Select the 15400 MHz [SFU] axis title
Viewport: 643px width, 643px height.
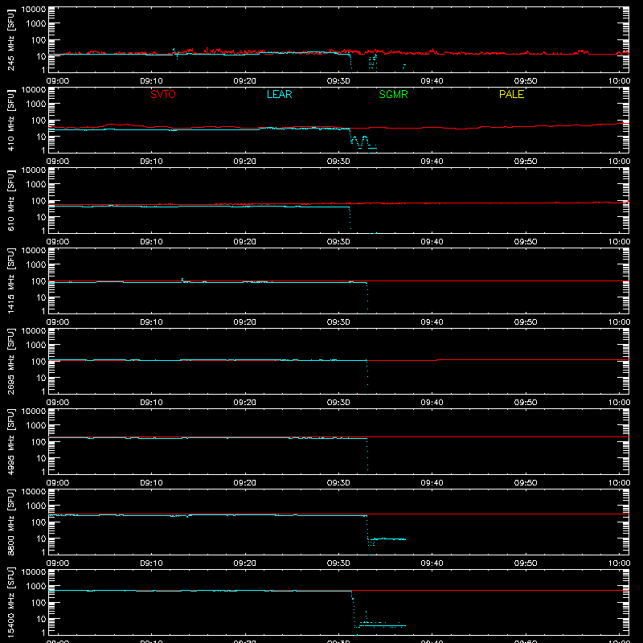[10, 602]
